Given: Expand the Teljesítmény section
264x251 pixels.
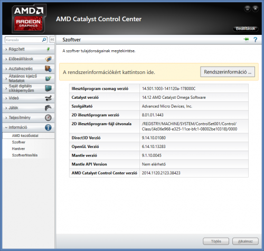Looking at the screenshot, I should point(28,118).
